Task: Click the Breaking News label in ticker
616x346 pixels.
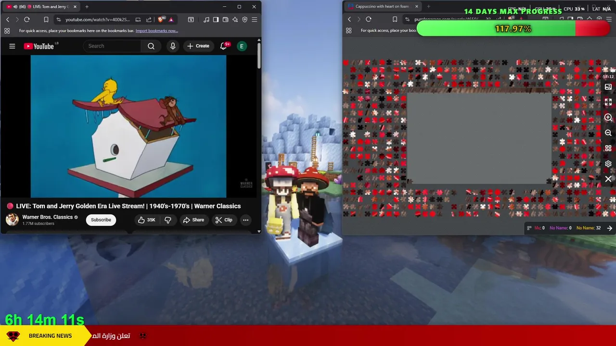Action: pyautogui.click(x=50, y=336)
